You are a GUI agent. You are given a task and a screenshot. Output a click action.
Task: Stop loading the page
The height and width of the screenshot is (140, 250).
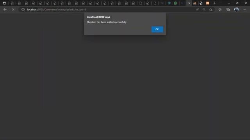[x=13, y=9]
